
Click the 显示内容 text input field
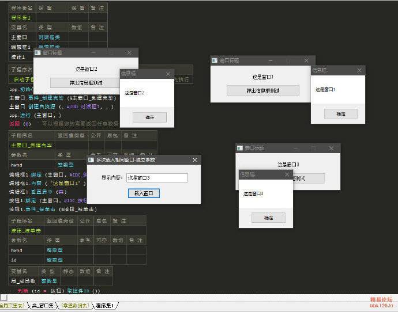click(157, 178)
